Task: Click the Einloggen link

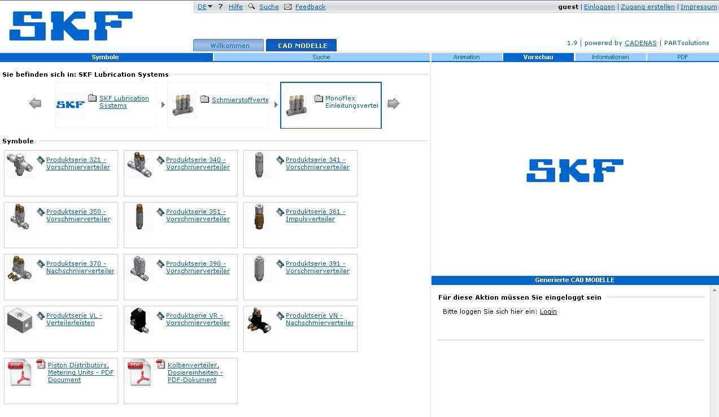Action: tap(599, 7)
